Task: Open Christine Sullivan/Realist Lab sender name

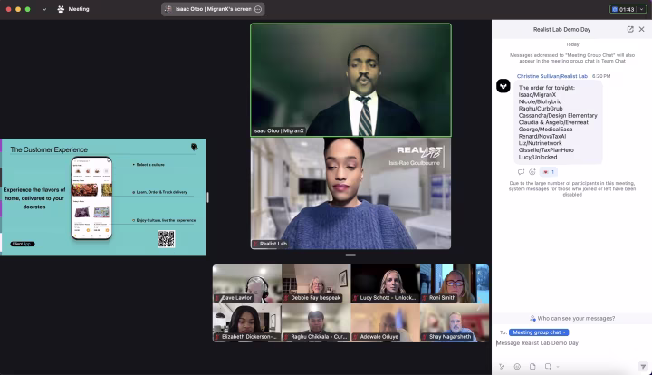Action: point(552,76)
